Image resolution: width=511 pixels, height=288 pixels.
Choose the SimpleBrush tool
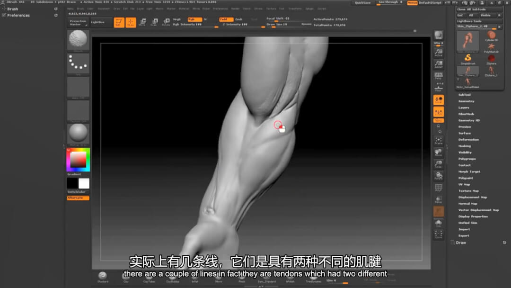click(x=468, y=59)
